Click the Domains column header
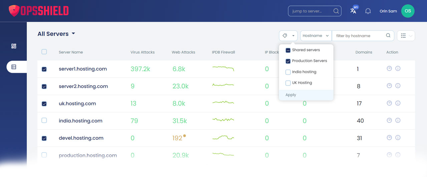Viewport: 427px width, 177px height. point(364,52)
